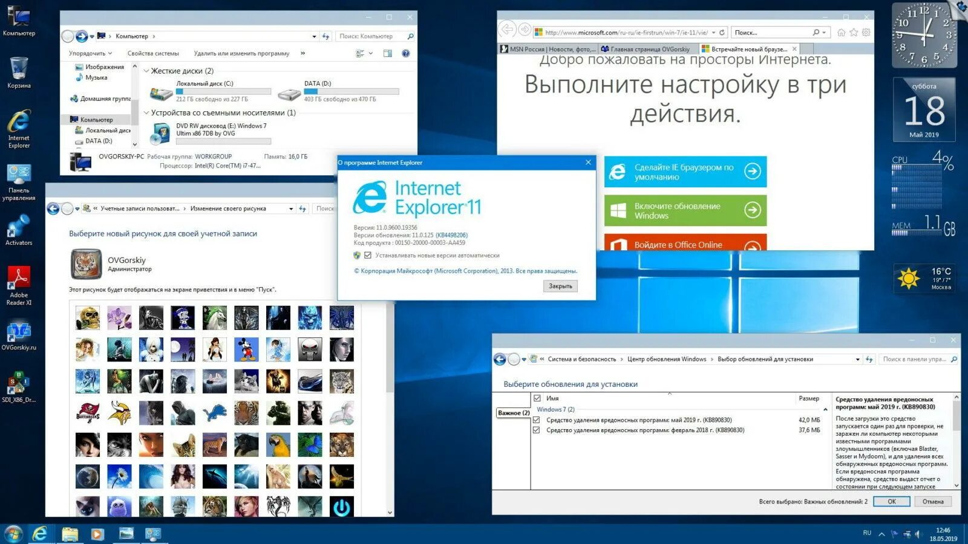Image resolution: width=968 pixels, height=544 pixels.
Task: Click the RU language indicator
Action: tap(867, 533)
